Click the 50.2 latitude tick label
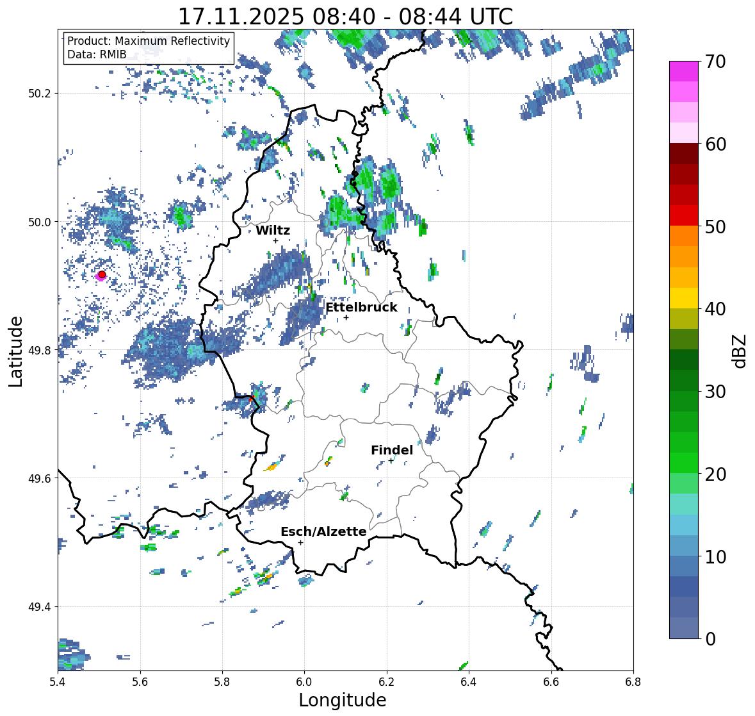755x716 pixels. point(40,94)
